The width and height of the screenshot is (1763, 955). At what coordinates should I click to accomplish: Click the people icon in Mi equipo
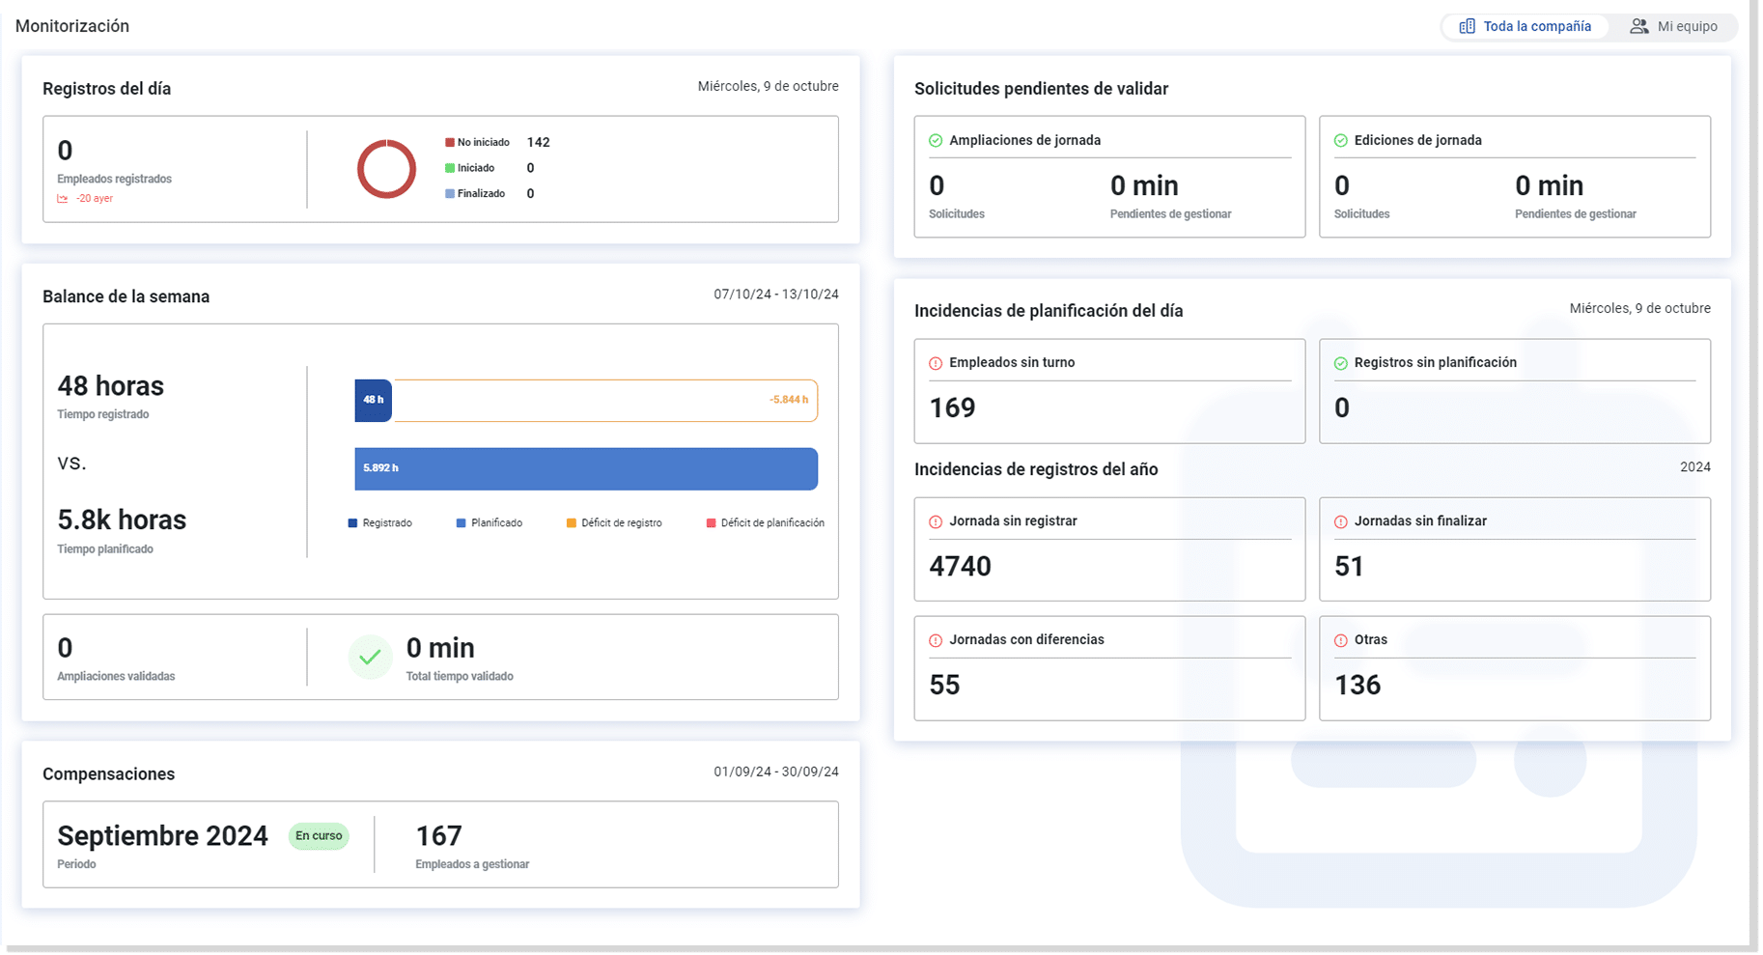point(1638,27)
